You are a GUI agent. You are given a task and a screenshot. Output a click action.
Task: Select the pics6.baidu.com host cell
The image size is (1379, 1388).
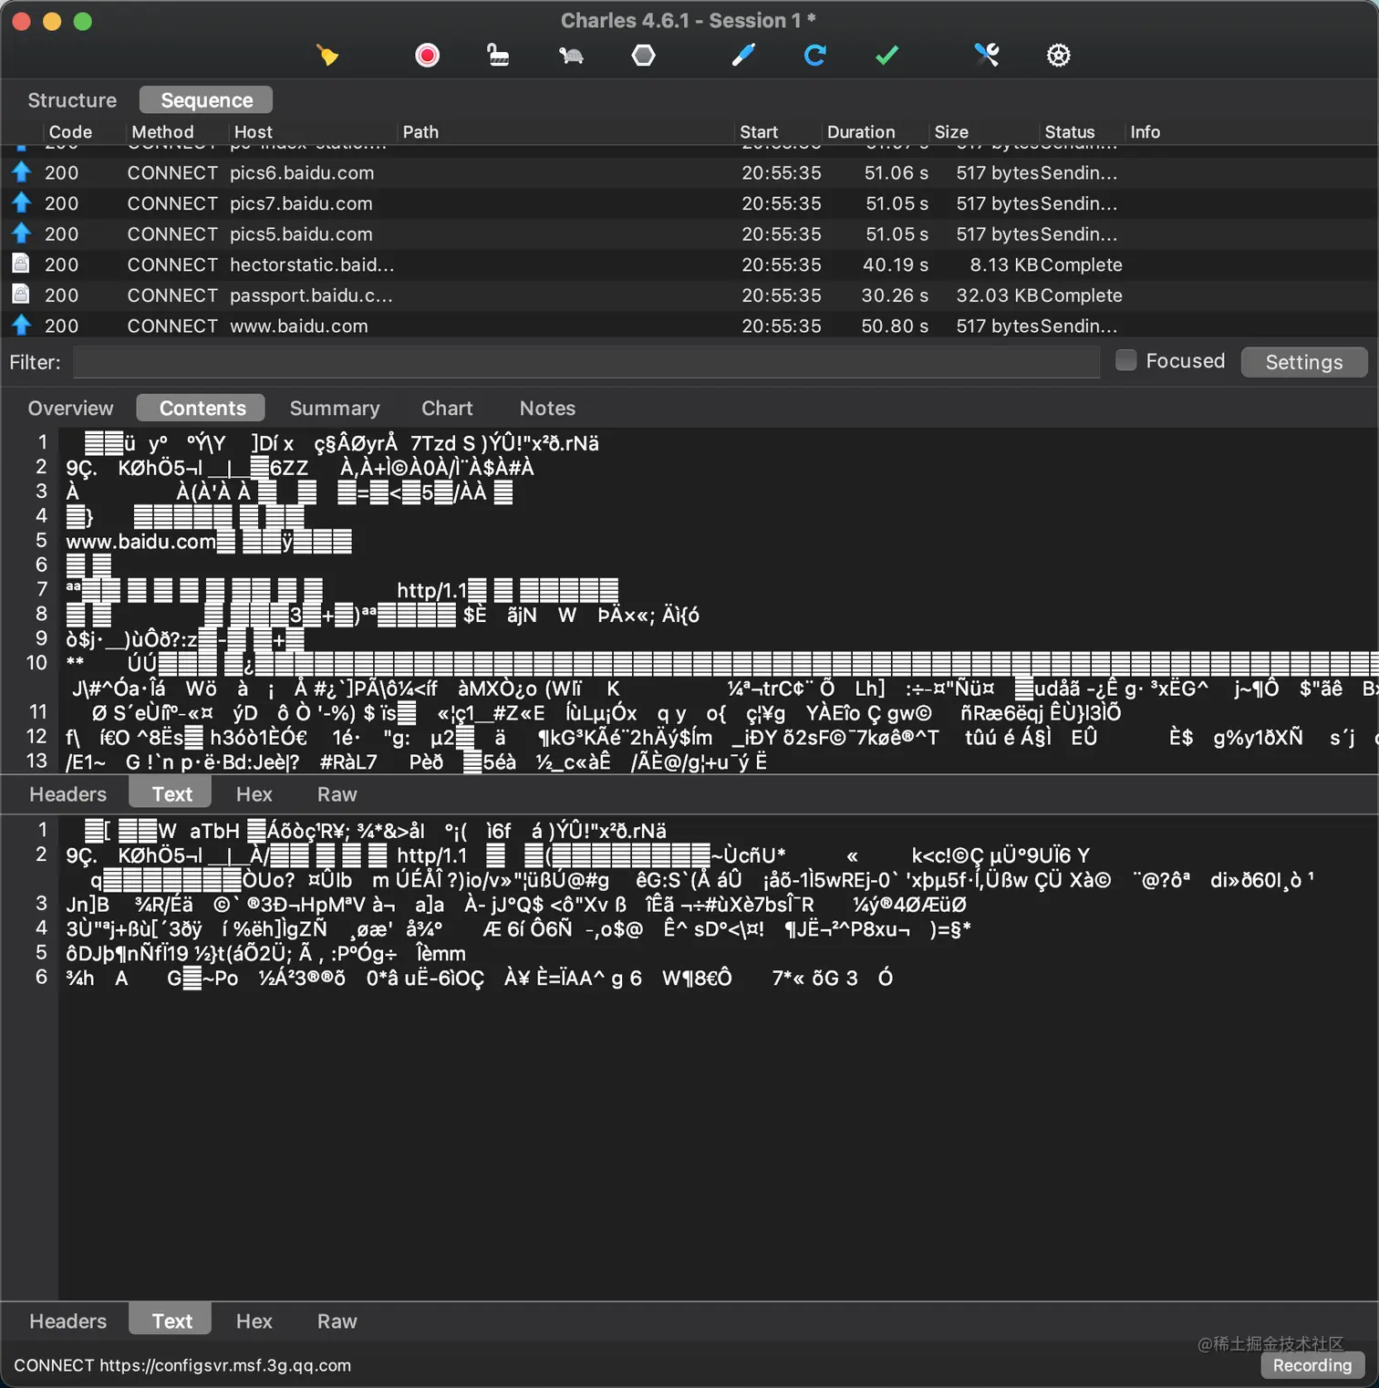302,172
